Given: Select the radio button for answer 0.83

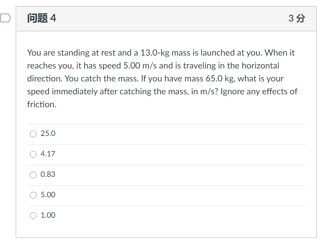Looking at the screenshot, I should pos(33,174).
